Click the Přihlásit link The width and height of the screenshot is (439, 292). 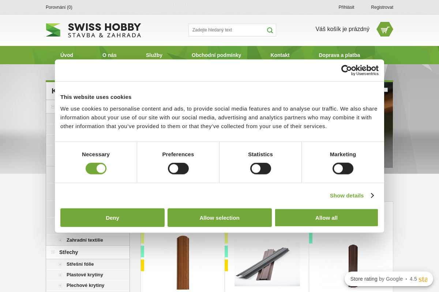346,7
